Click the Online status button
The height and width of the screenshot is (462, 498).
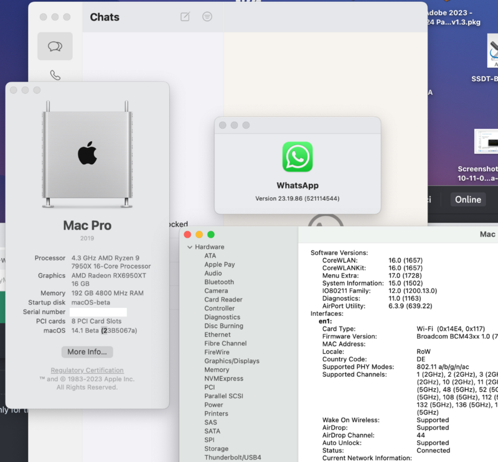(x=468, y=200)
